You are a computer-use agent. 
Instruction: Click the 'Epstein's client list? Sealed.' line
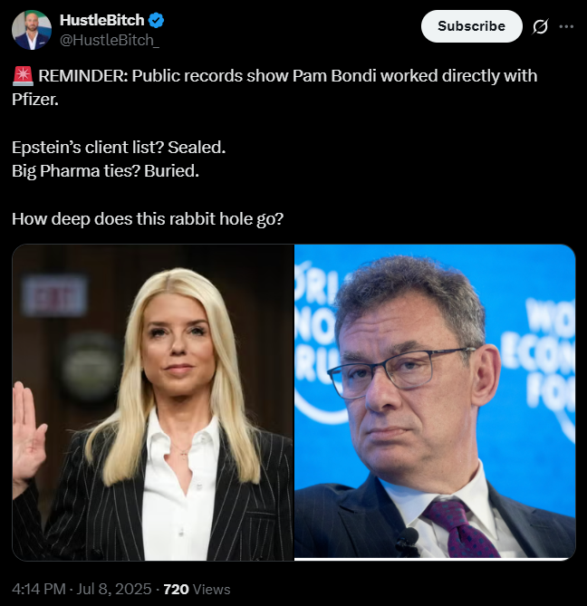coord(119,148)
